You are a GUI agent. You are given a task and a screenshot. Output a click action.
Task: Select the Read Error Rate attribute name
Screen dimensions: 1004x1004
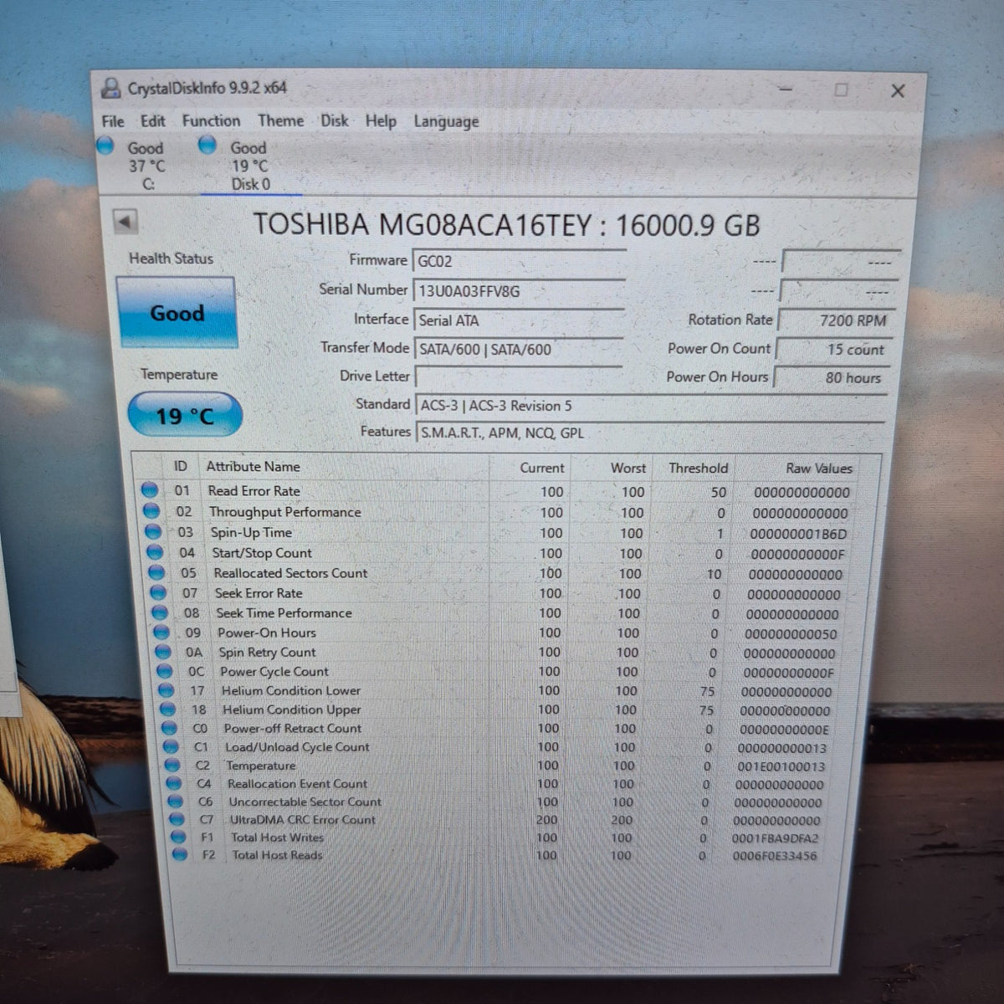[x=254, y=491]
